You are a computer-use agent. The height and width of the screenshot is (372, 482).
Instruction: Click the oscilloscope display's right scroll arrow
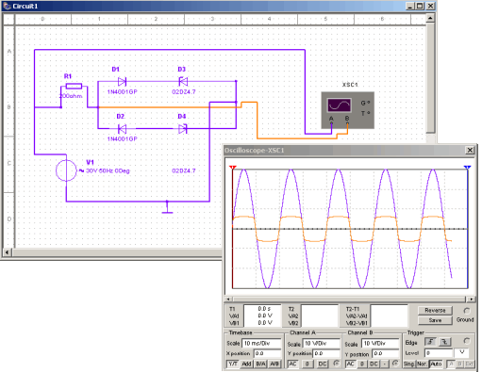[x=471, y=299]
